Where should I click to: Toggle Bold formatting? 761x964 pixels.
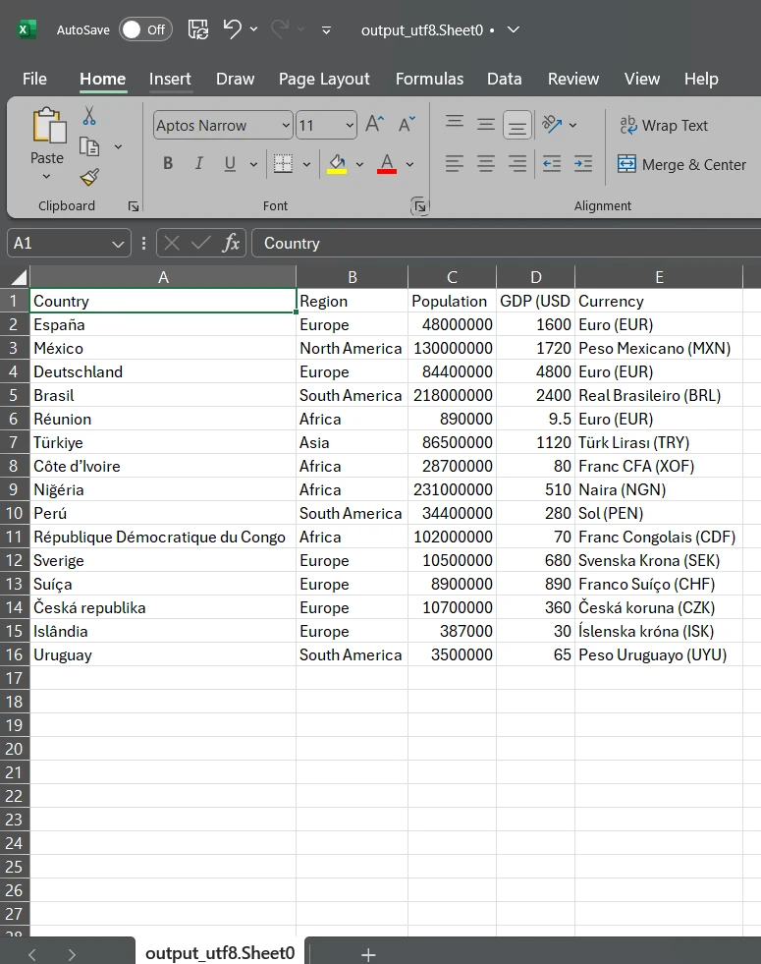pyautogui.click(x=168, y=164)
